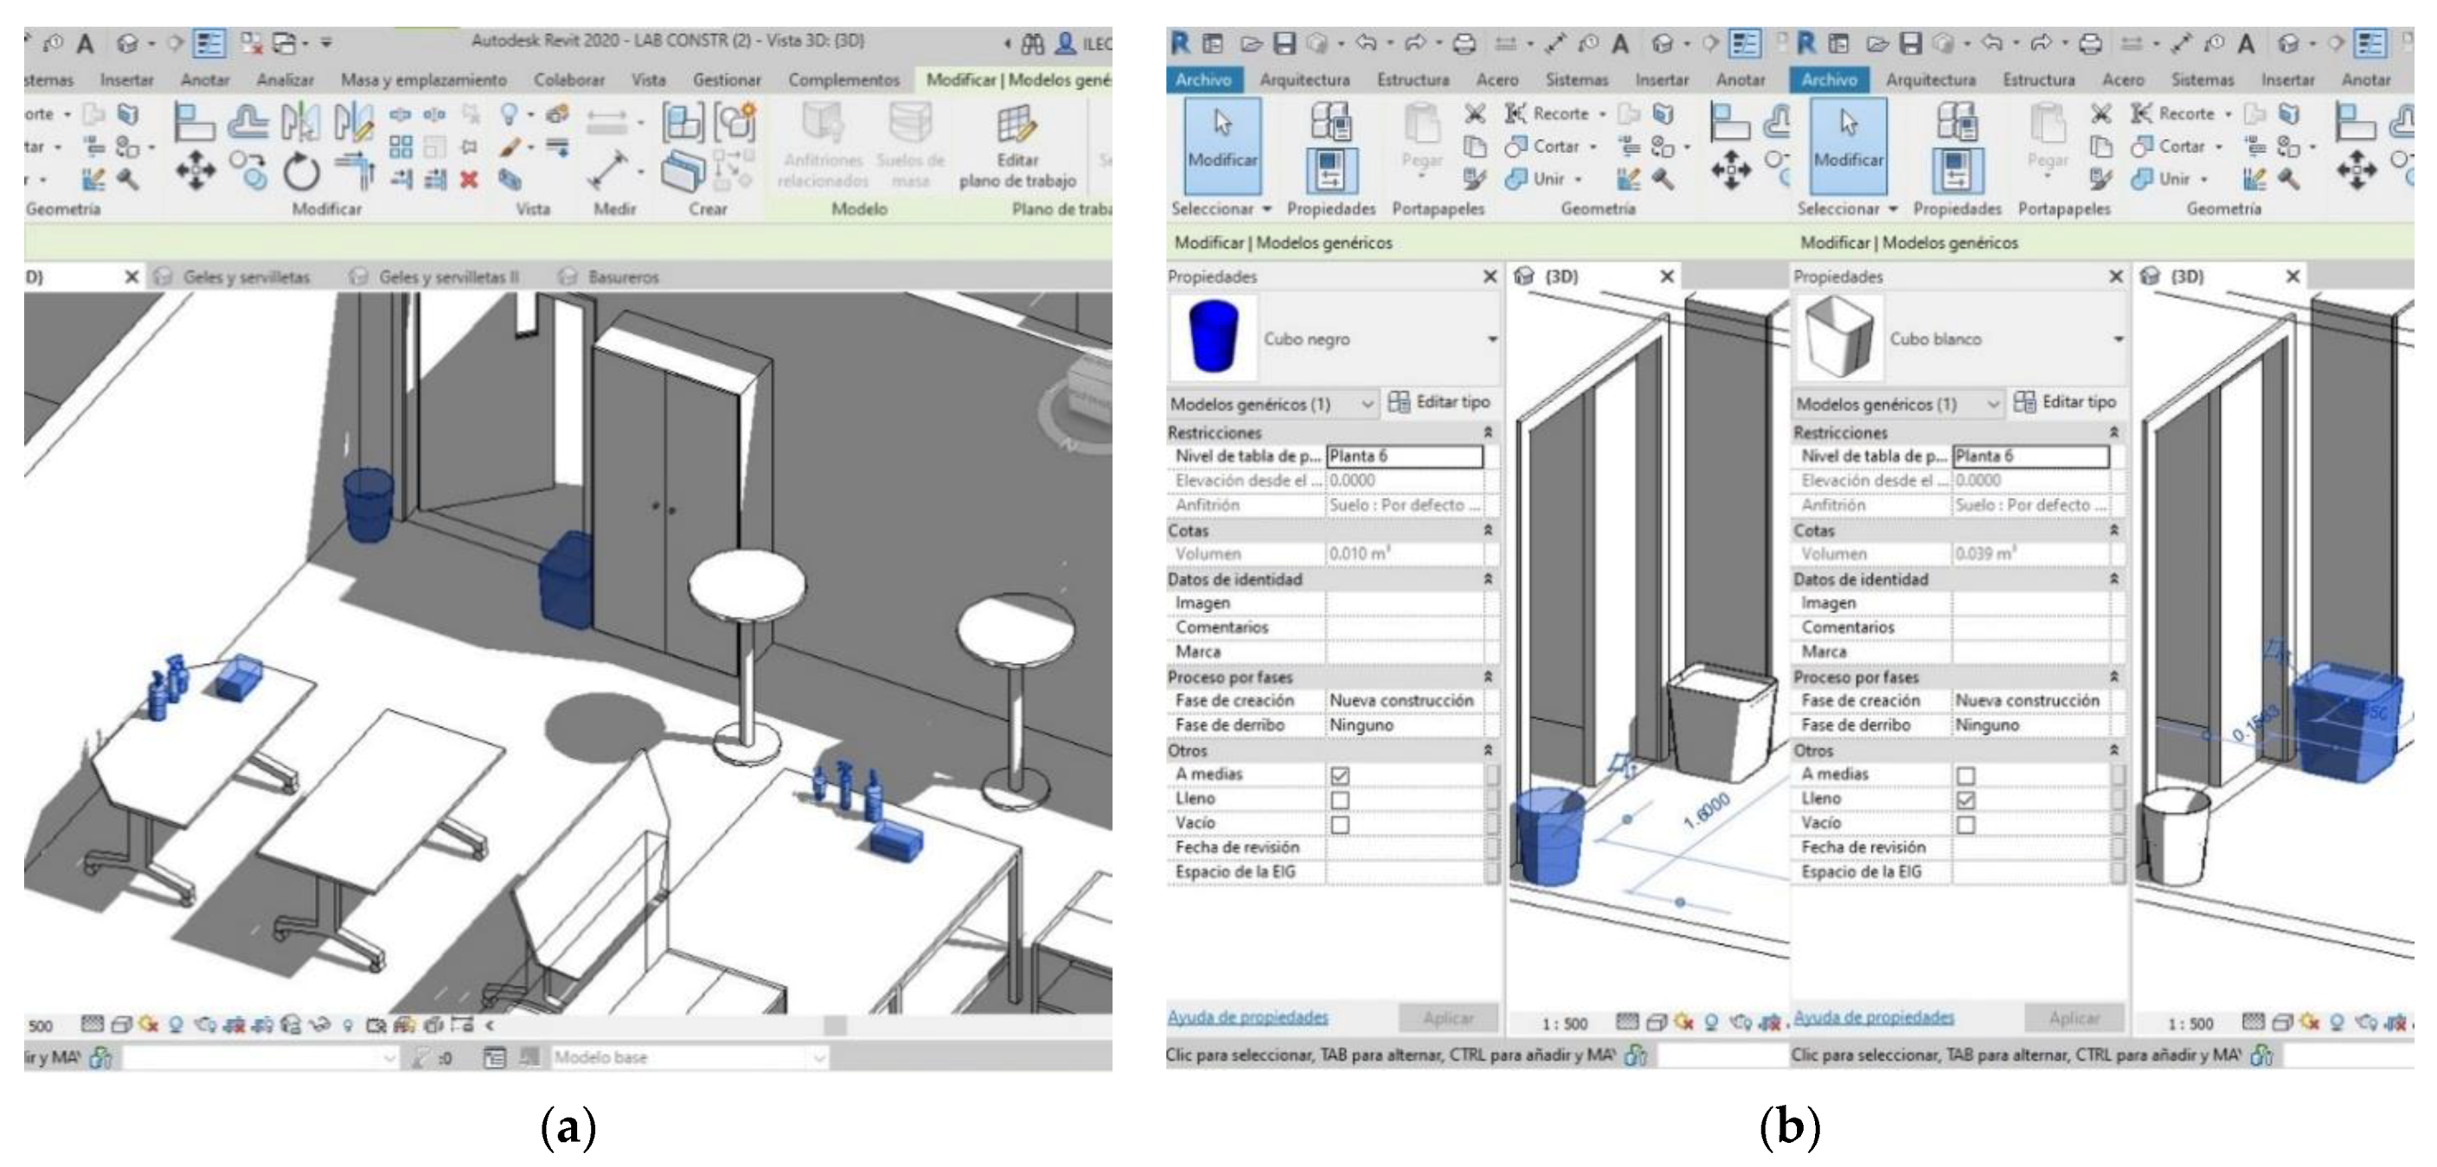Collapse the Cotas section in Cubo negro panel
The width and height of the screenshot is (2437, 1167).
[1488, 530]
